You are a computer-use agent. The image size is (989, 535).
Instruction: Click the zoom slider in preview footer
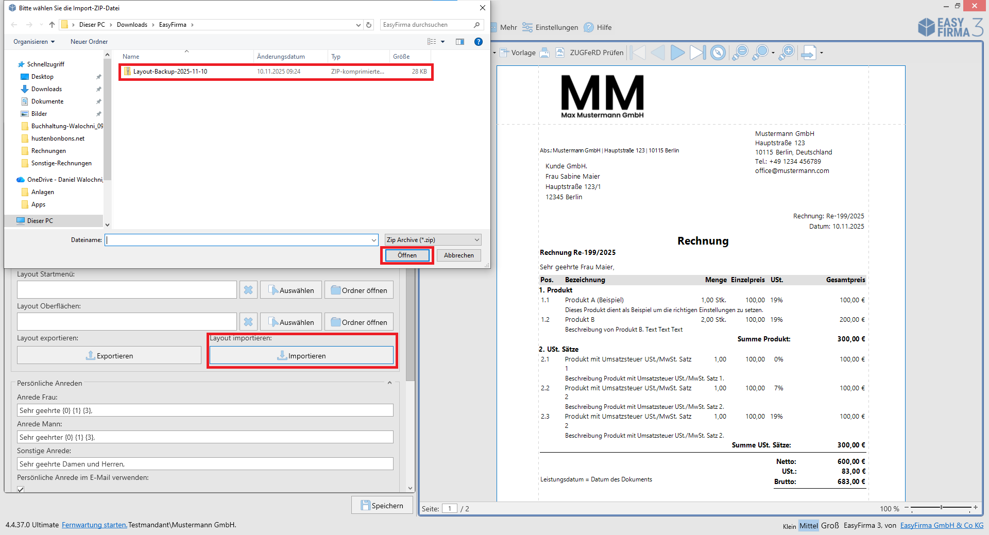(x=941, y=508)
